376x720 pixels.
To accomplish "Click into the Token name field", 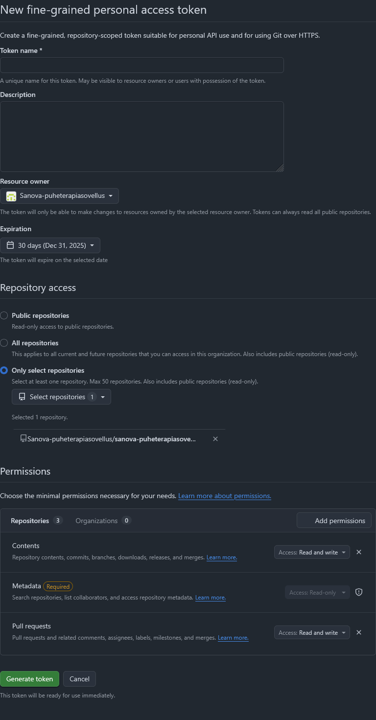I will pos(142,65).
